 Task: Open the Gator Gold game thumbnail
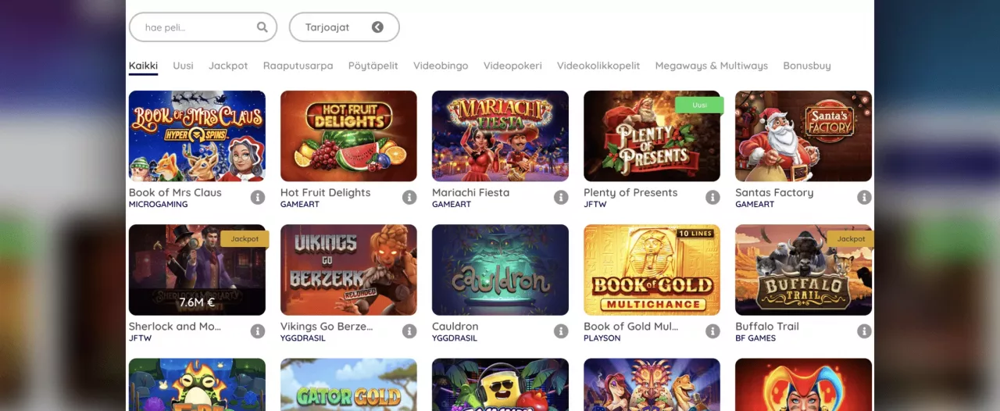click(x=348, y=384)
